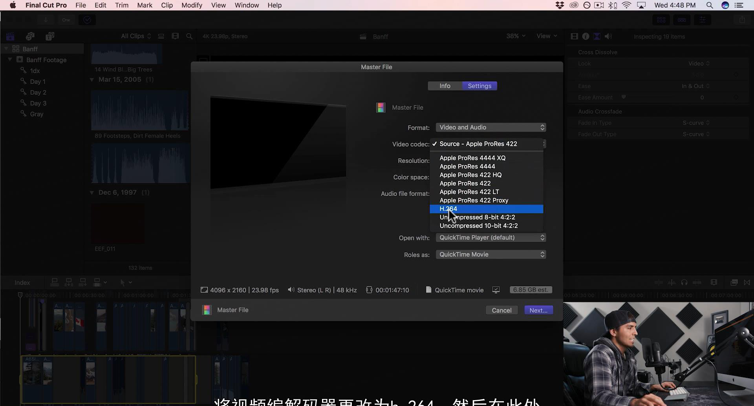Click the Share export button
This screenshot has height=406, width=754.
point(742,20)
